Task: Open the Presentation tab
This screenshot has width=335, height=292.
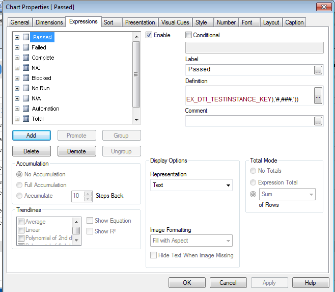Action: click(x=140, y=22)
